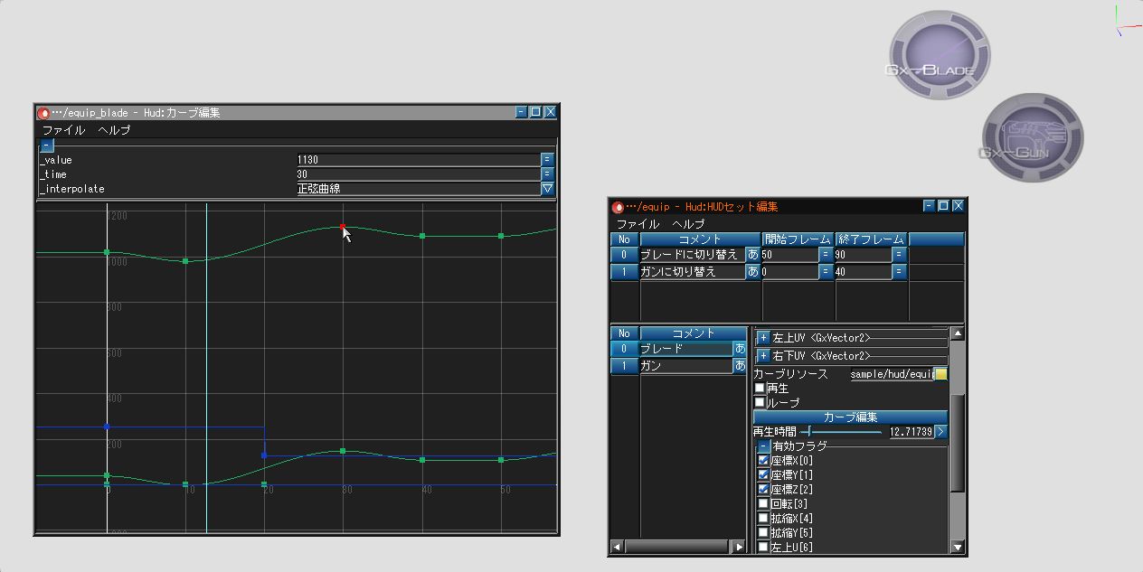Open the ファイル menu in the curve editor window

(x=63, y=130)
